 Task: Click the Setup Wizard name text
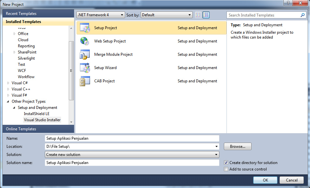105,68
